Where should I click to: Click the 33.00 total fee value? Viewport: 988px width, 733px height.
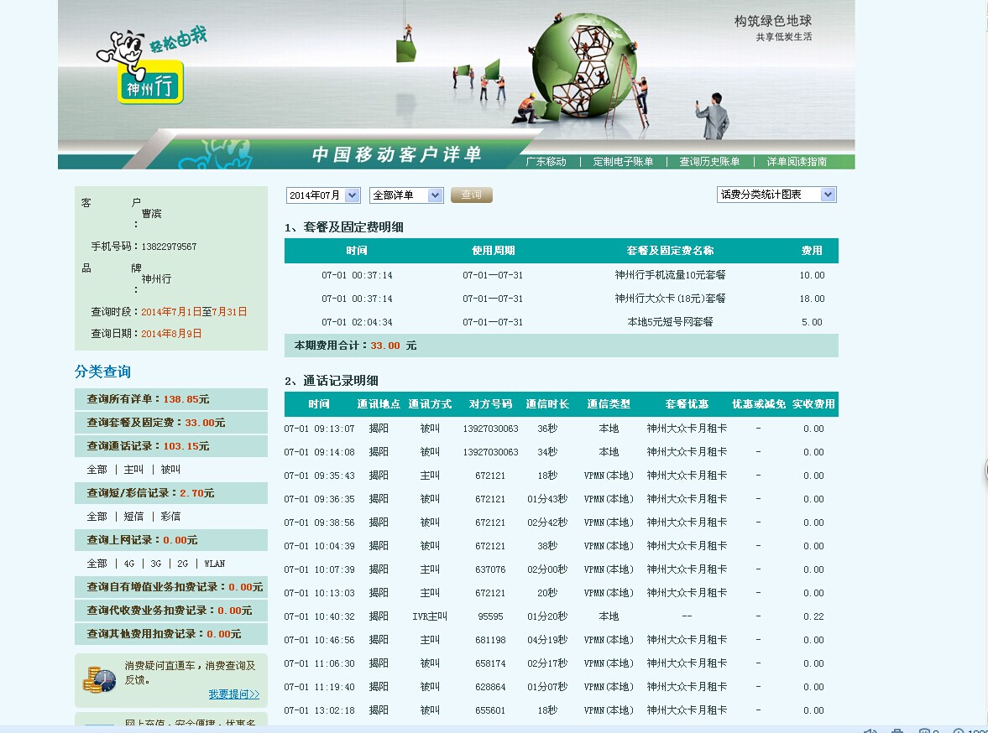point(385,346)
